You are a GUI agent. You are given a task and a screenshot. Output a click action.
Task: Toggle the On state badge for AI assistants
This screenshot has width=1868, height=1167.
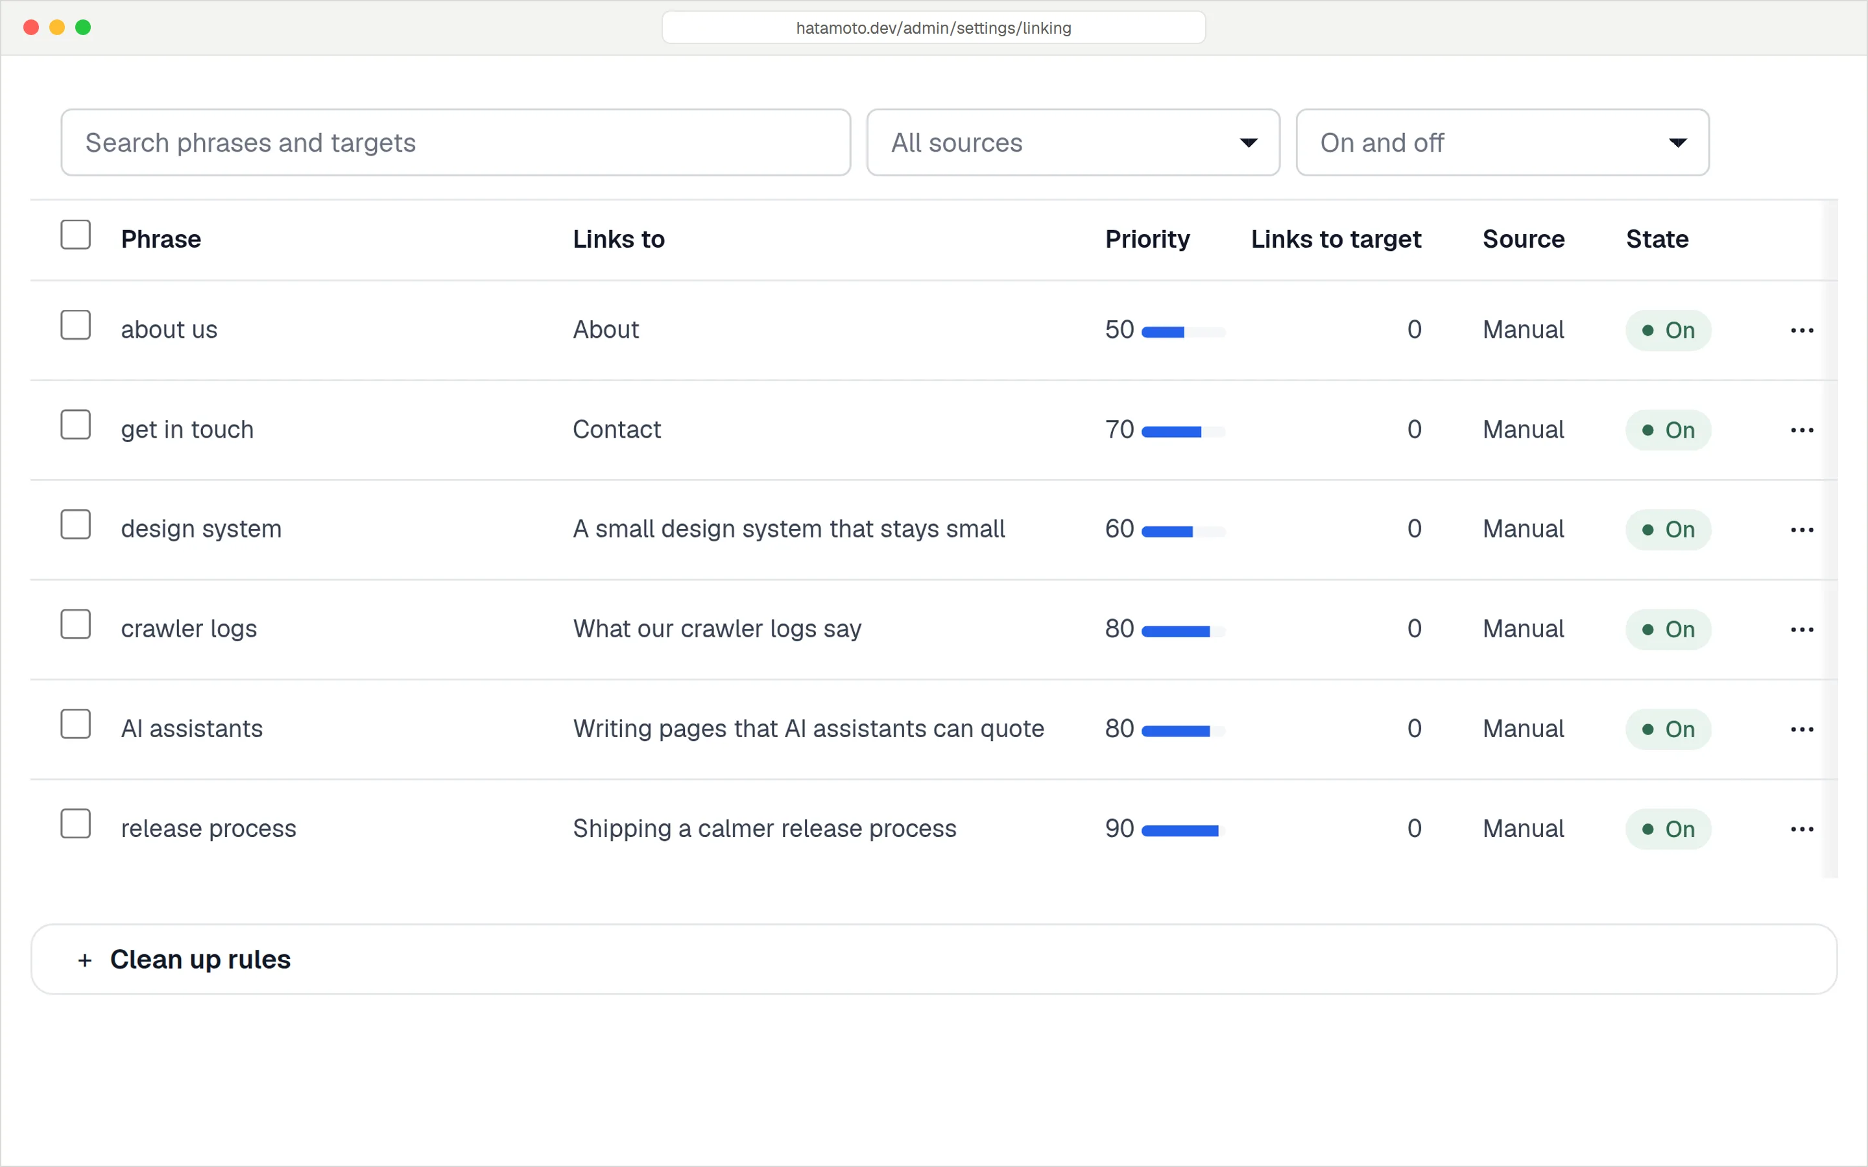click(x=1668, y=729)
